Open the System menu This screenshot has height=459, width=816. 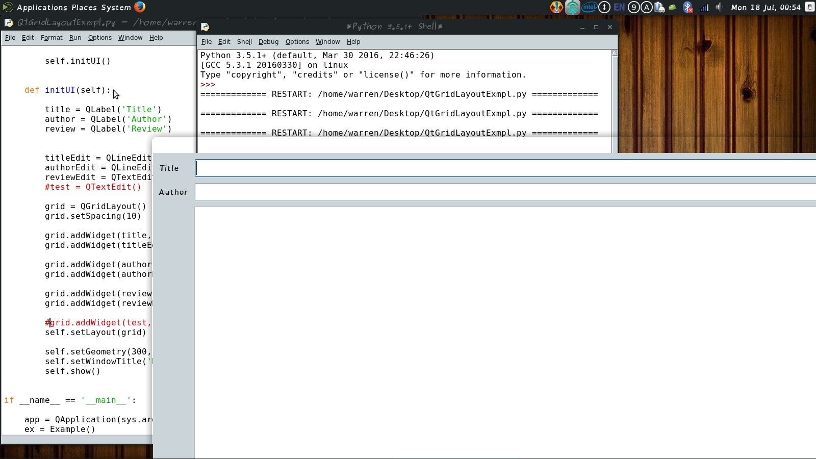[x=116, y=8]
